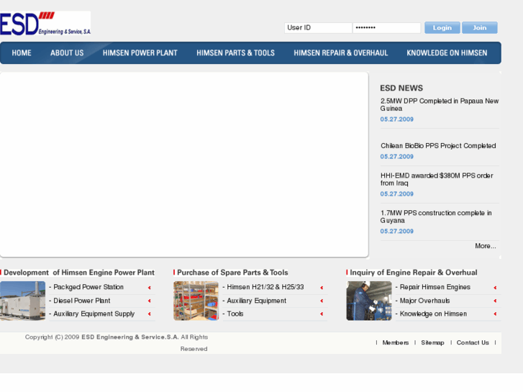This screenshot has width=523, height=392.
Task: Open the HOME menu item
Action: (x=22, y=53)
